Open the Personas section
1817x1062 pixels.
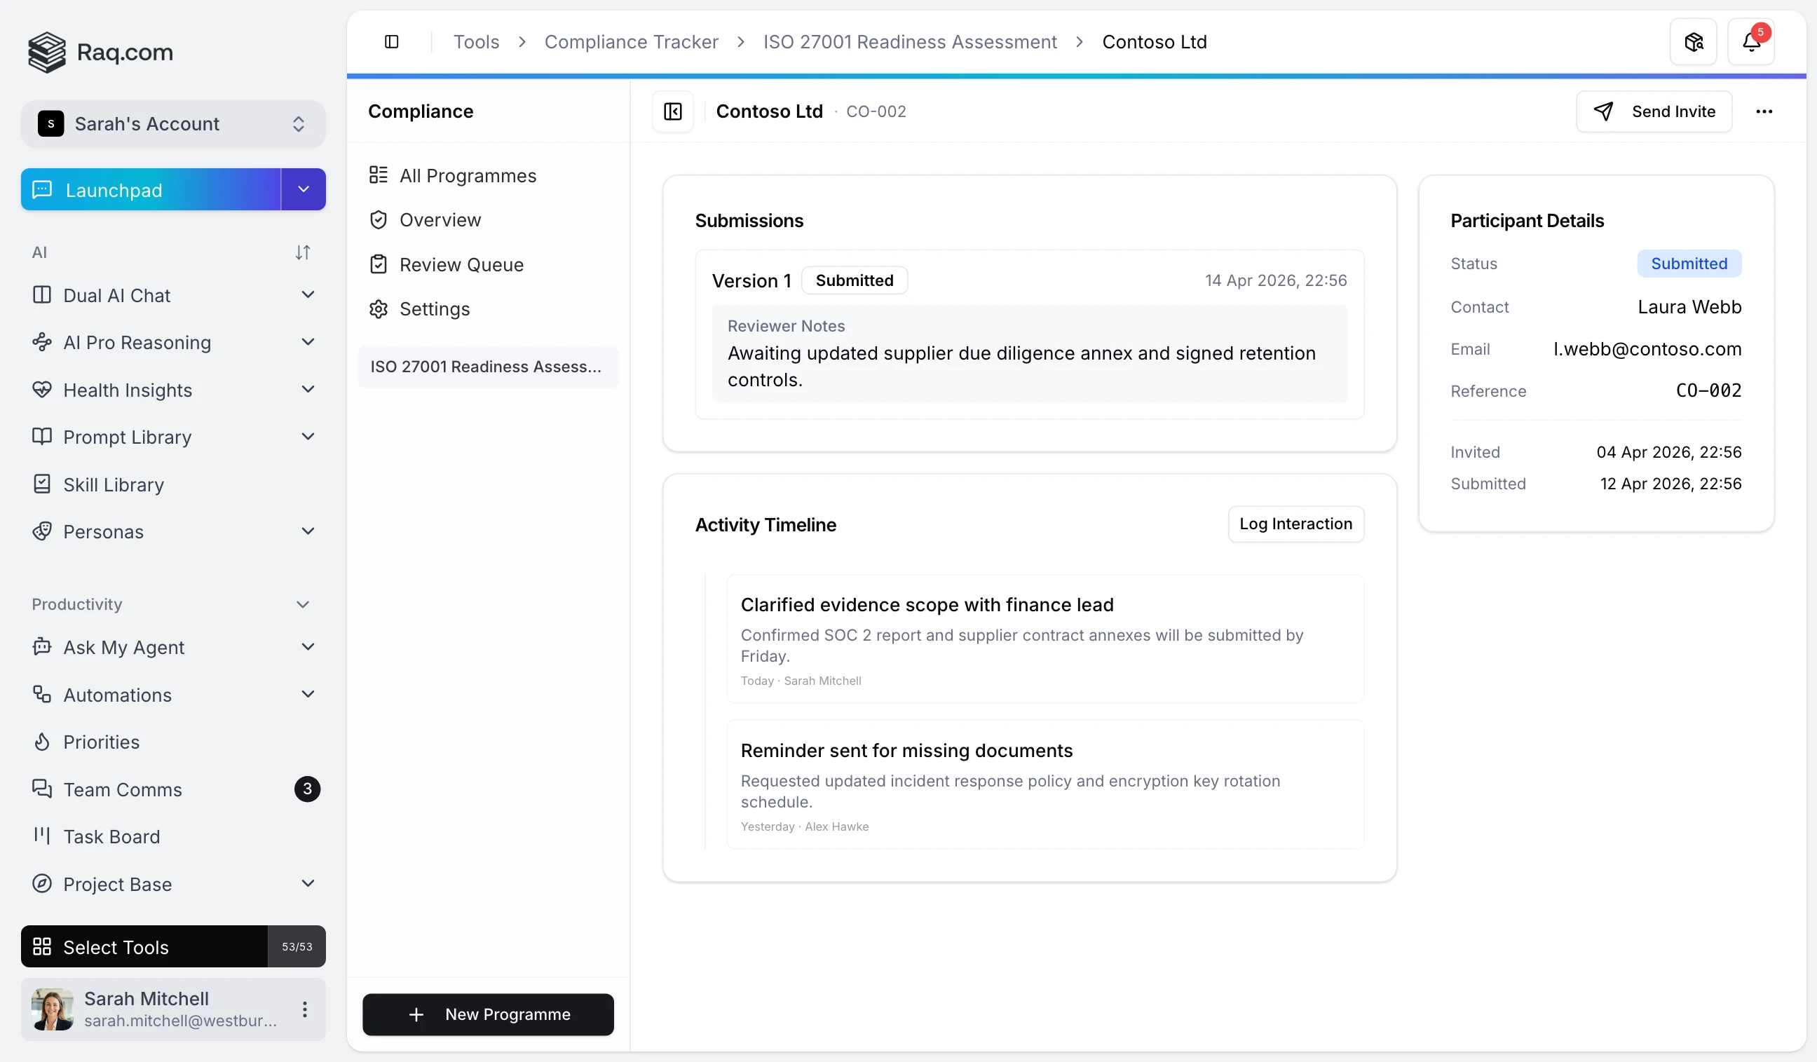(104, 532)
